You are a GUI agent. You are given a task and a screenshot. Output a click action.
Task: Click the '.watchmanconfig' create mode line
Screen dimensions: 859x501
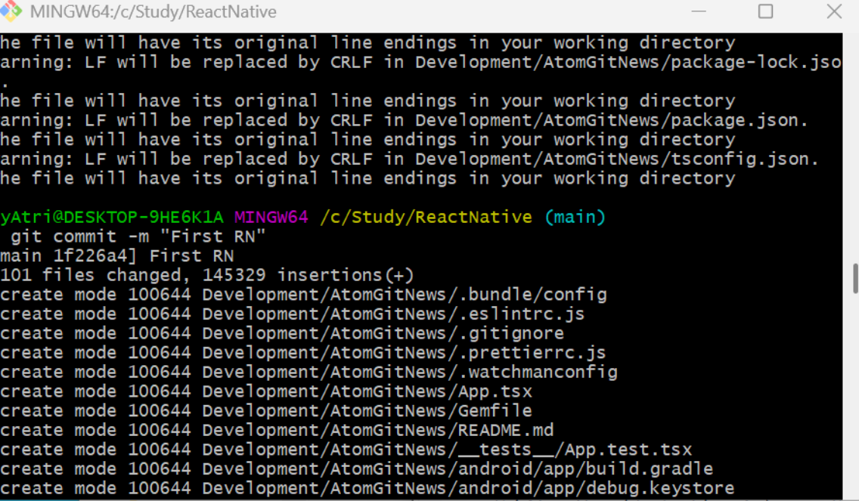point(309,373)
